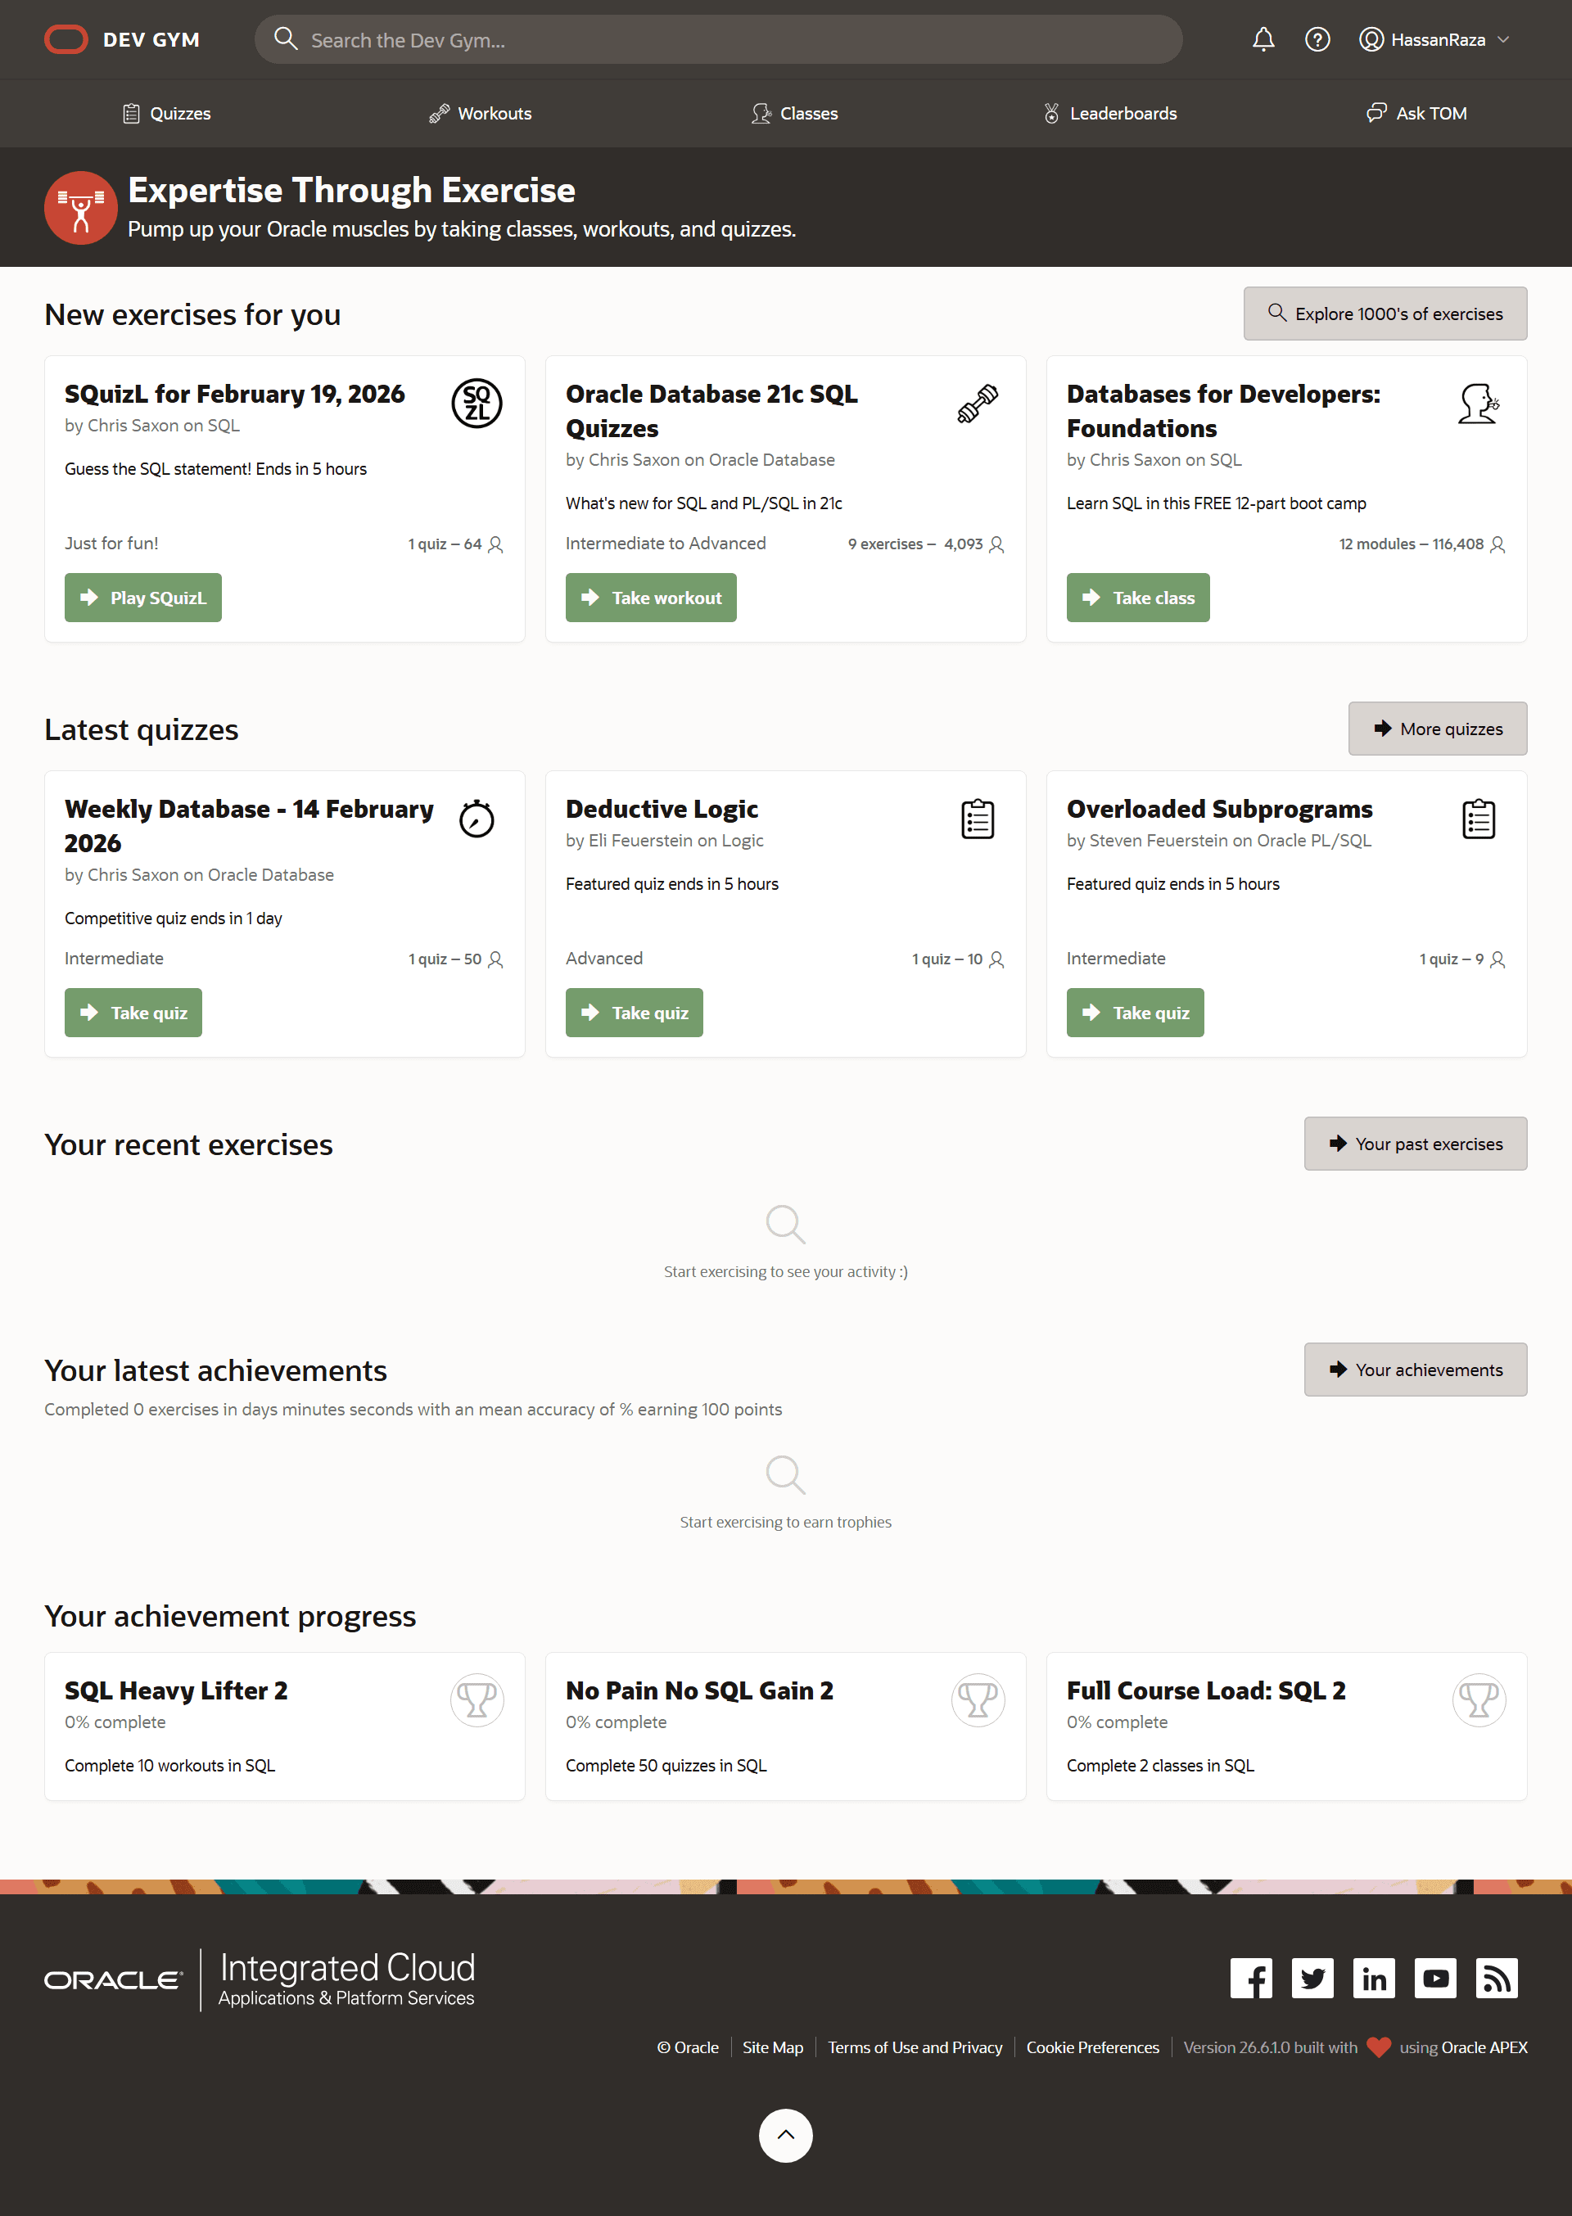Click the help question mark icon
This screenshot has width=1572, height=2216.
click(x=1317, y=39)
